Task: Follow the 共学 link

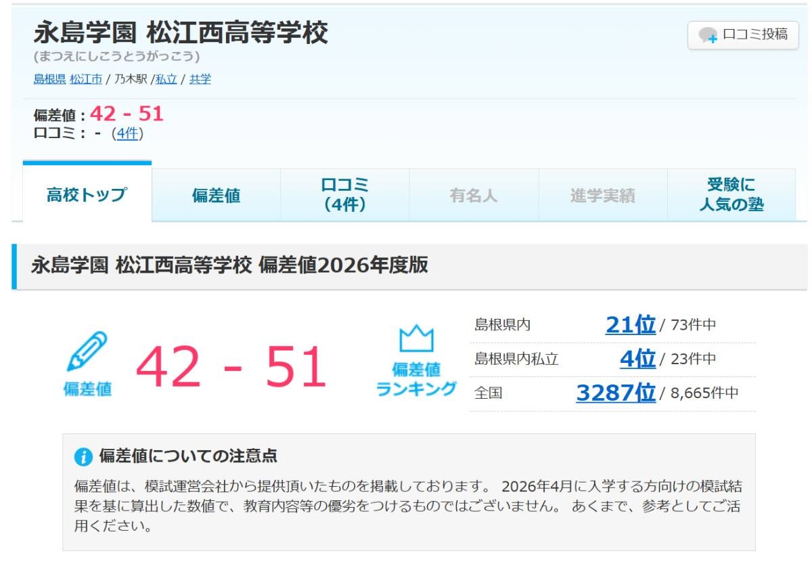Action: [200, 79]
